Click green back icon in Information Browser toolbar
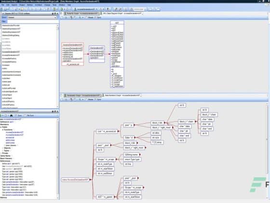The image size is (270, 203). 1,116
